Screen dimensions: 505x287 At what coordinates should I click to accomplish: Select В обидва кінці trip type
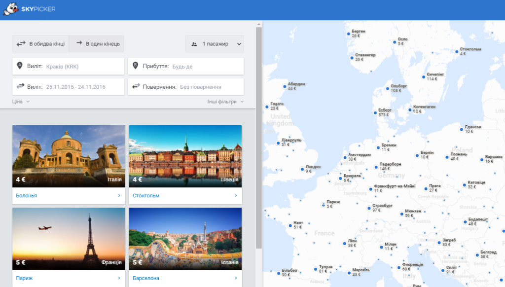40,44
